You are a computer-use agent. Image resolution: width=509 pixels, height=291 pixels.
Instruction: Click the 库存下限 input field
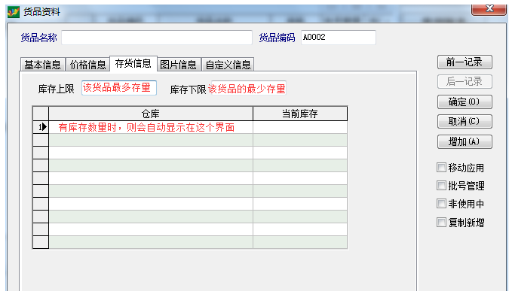tap(249, 88)
